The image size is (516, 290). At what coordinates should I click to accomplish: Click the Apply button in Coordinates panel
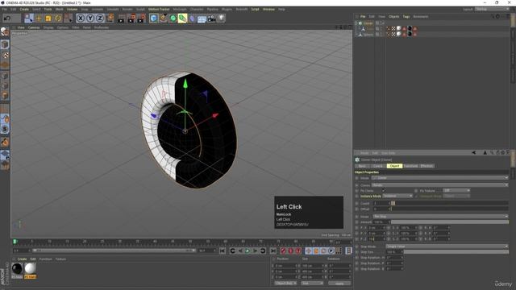(x=339, y=283)
